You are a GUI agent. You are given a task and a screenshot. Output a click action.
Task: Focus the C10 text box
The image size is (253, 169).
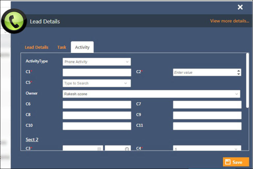pos(97,126)
